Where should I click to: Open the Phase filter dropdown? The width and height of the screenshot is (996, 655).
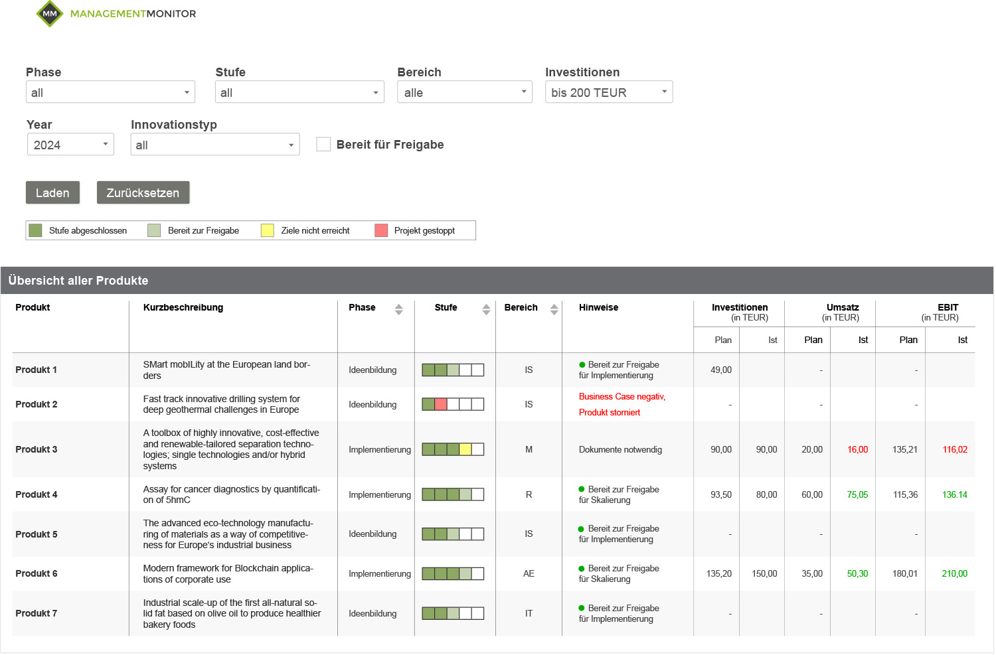110,92
